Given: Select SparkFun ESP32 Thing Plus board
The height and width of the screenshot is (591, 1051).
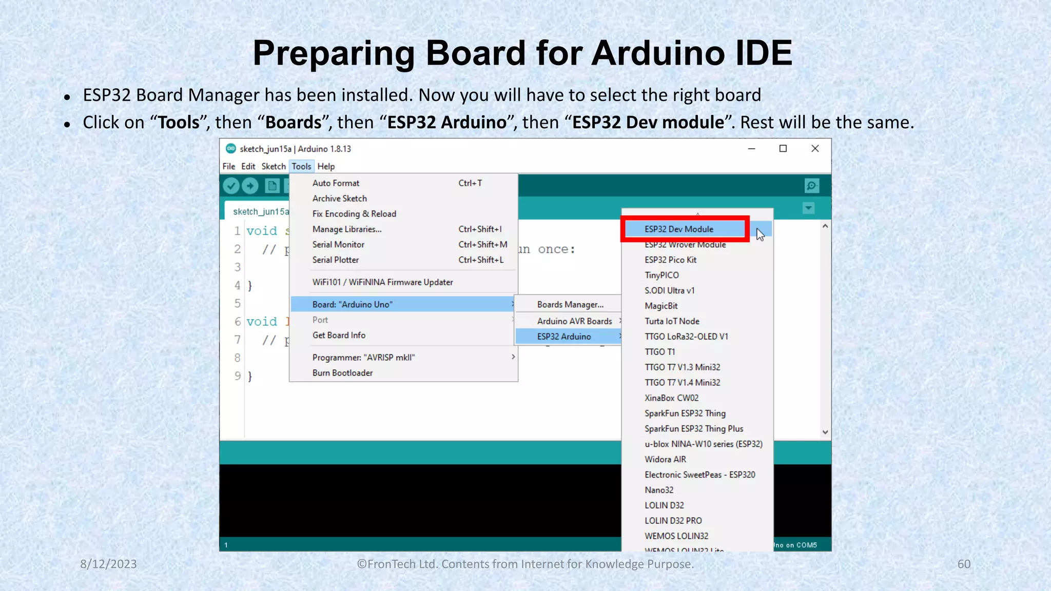Looking at the screenshot, I should [697, 429].
